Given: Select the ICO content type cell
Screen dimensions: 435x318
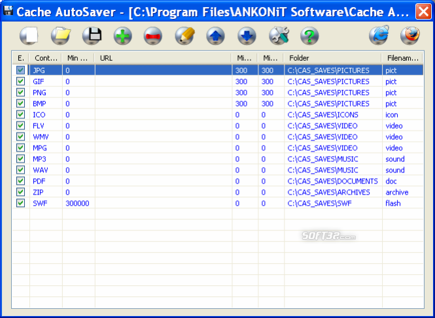Looking at the screenshot, I should 46,115.
